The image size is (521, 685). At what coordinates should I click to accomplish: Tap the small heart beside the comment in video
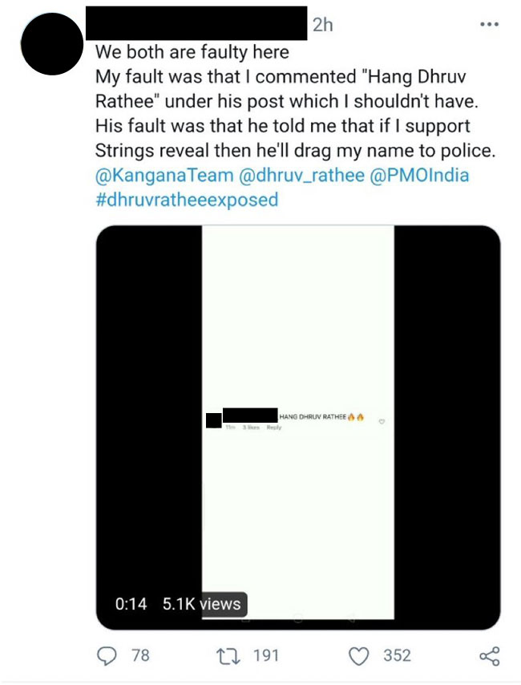pyautogui.click(x=382, y=420)
